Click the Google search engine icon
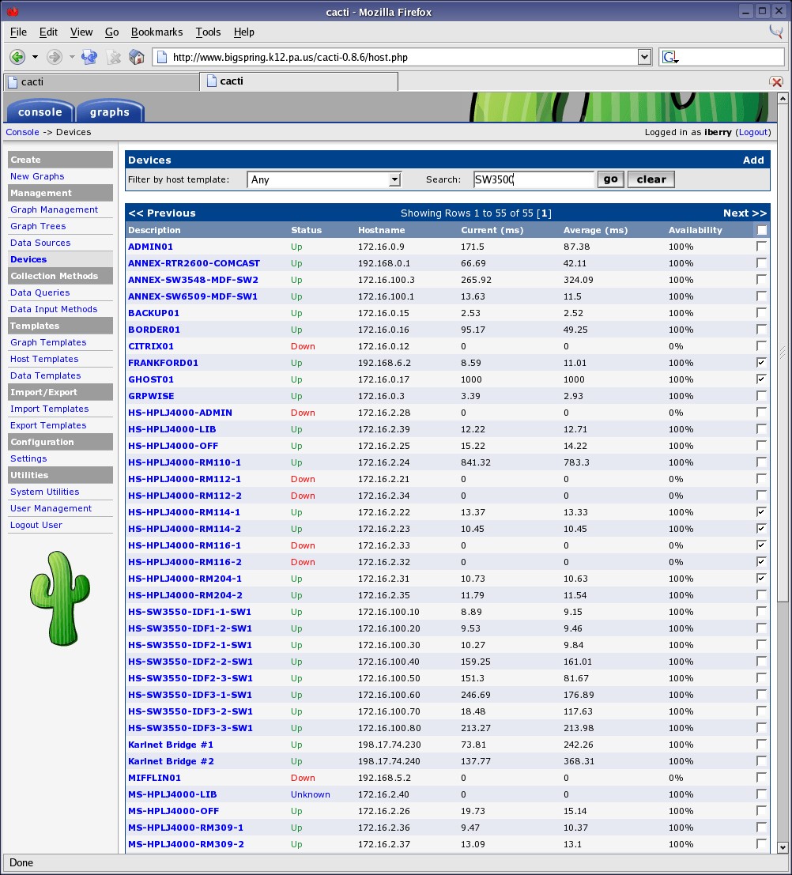Screen dimensions: 792x875 [x=669, y=57]
